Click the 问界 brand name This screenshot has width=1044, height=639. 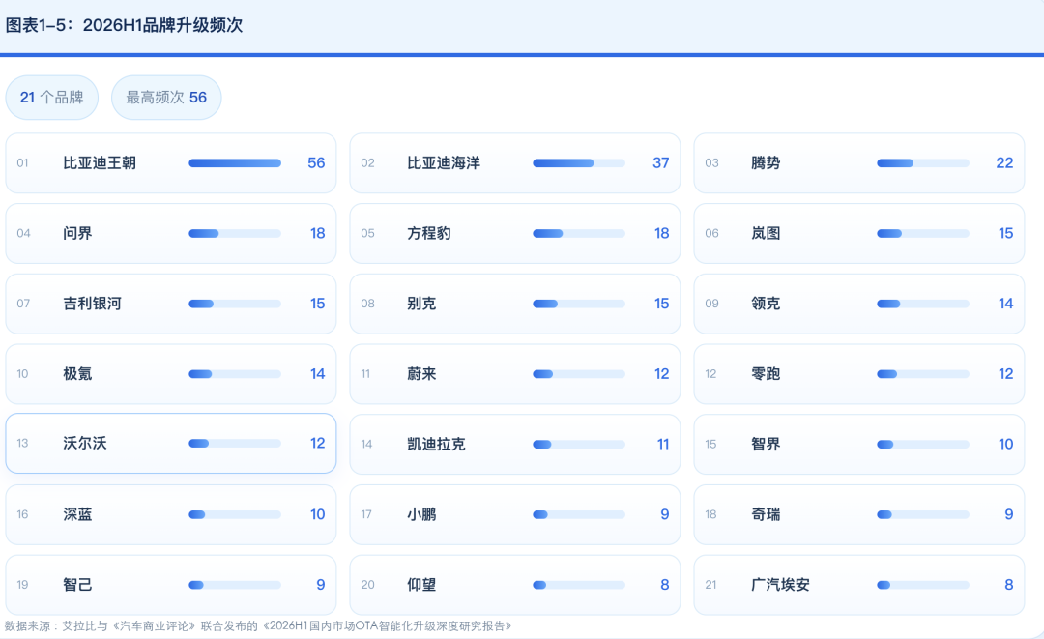point(77,233)
